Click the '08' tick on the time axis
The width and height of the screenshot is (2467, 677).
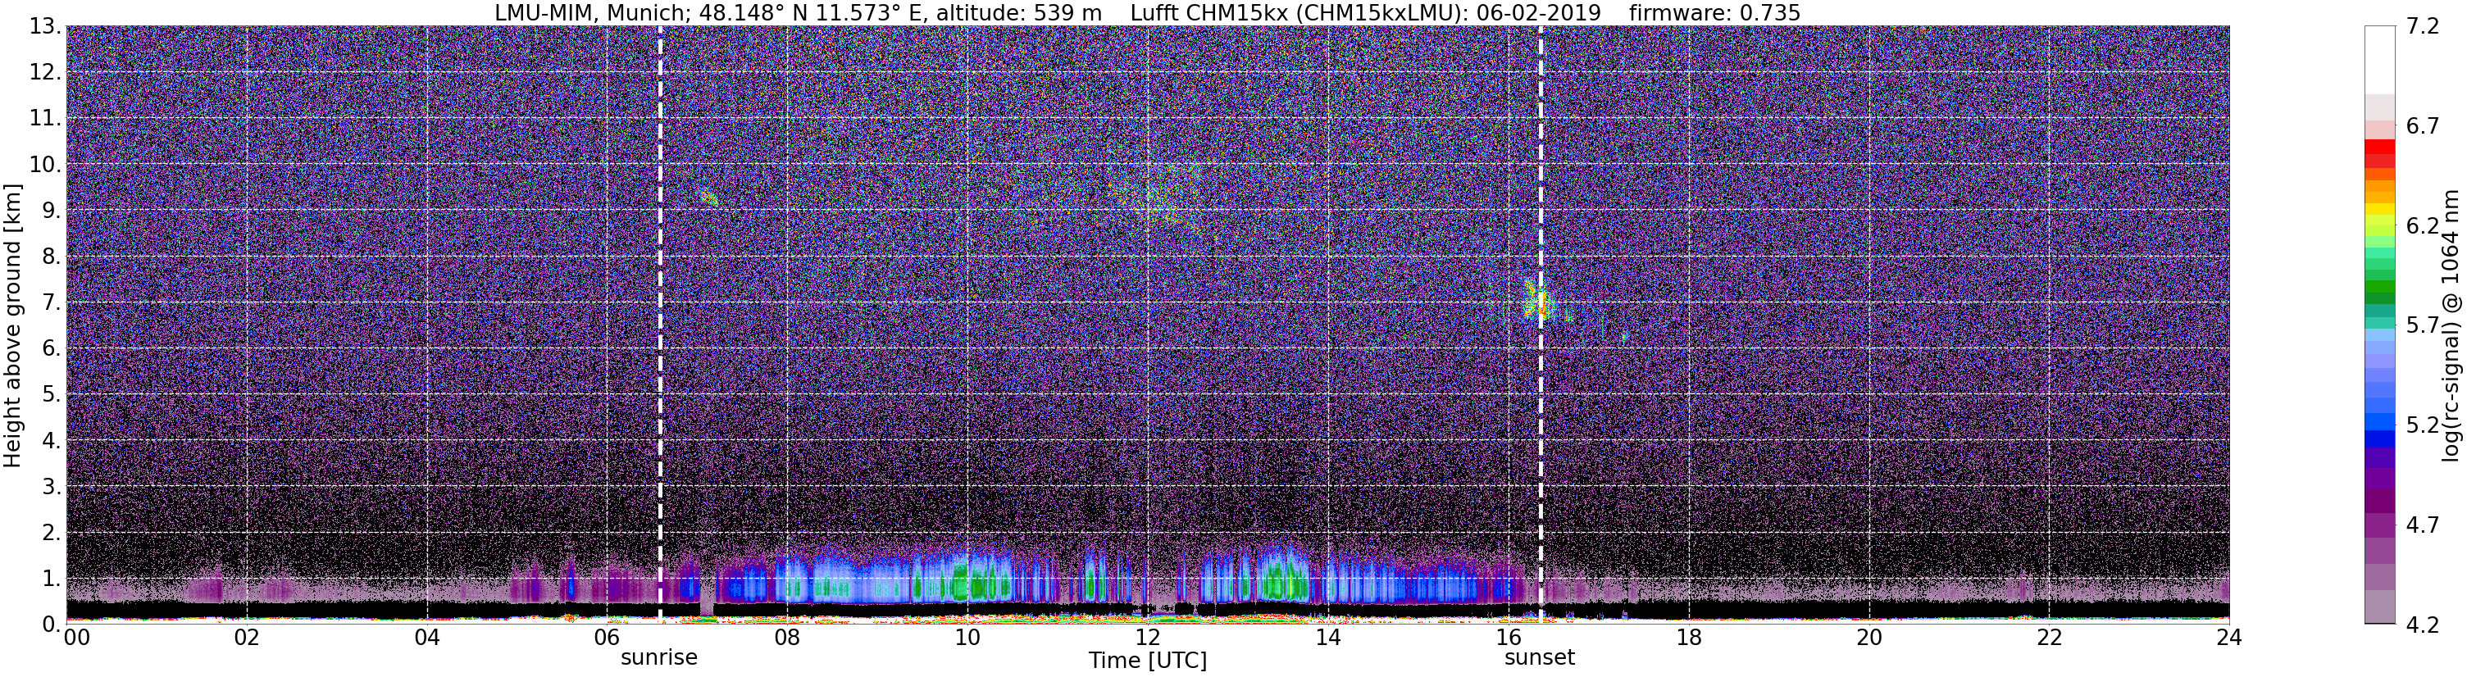coord(787,638)
